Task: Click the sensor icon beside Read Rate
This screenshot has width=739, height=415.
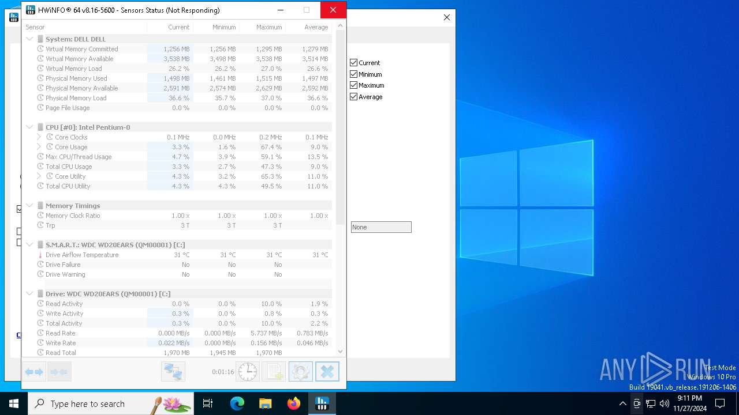Action: (40, 333)
